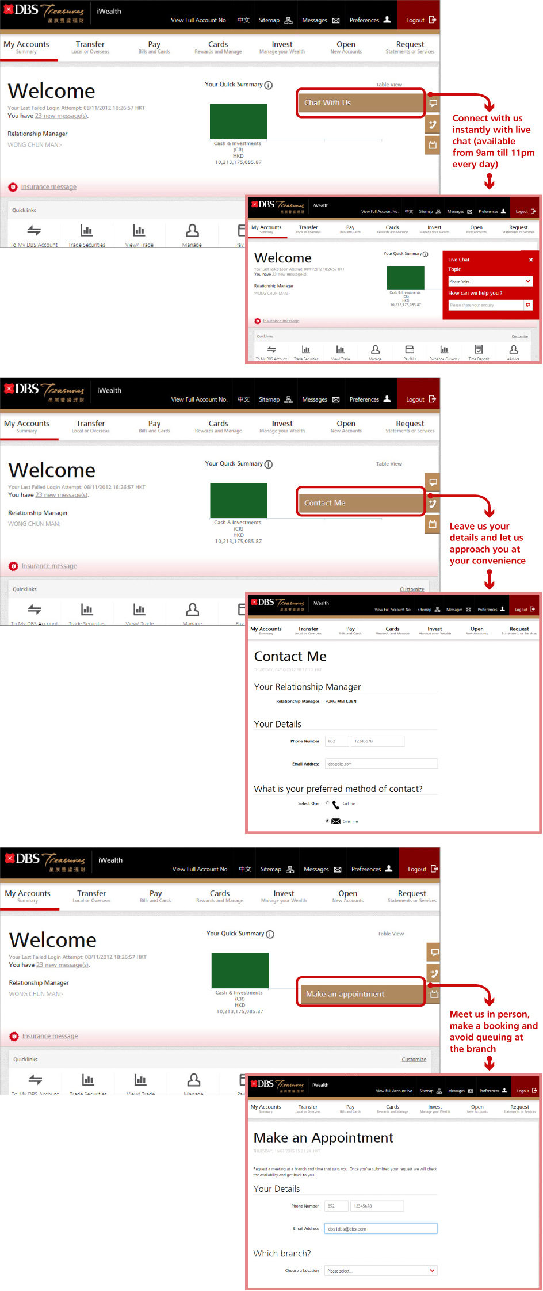
Task: Click email field containing dbs1dbs@dbs.com
Action: pyautogui.click(x=381, y=1228)
